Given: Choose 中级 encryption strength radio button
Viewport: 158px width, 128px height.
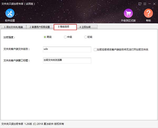Looking at the screenshot, I should tap(65, 37).
